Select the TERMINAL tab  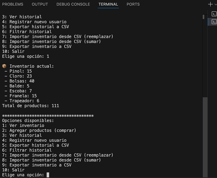(108, 4)
